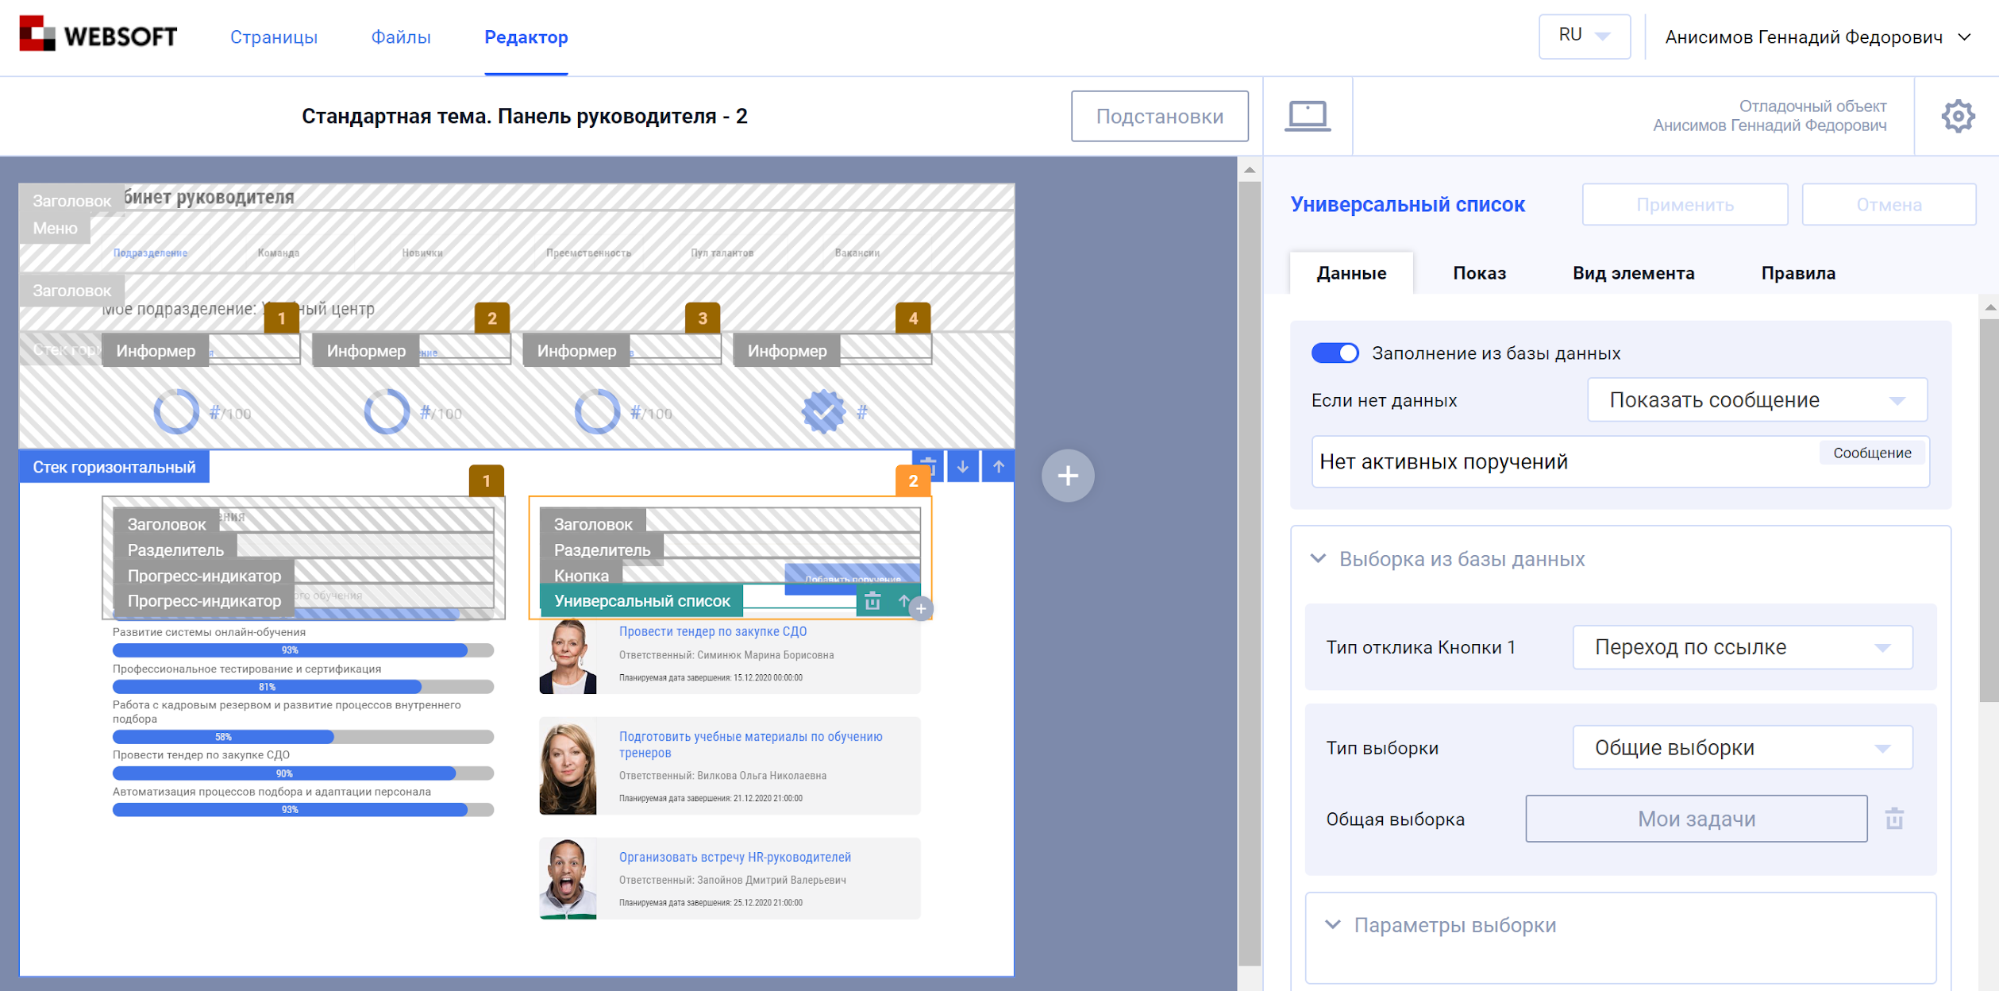Click the 93% progress bar for онлайн-обучения
The height and width of the screenshot is (991, 1999).
[x=291, y=649]
